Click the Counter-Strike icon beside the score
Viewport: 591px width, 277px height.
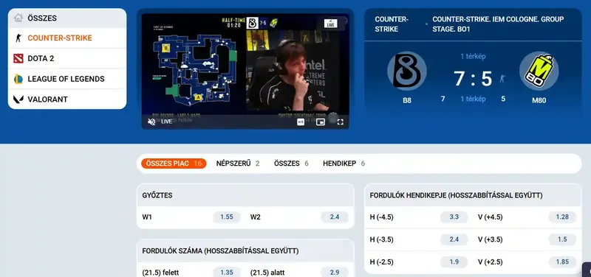[502, 79]
